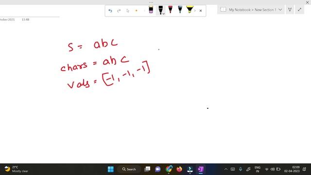Open Wi-Fi network quick settings
Image resolution: width=311 pixels, height=175 pixels.
point(267,169)
